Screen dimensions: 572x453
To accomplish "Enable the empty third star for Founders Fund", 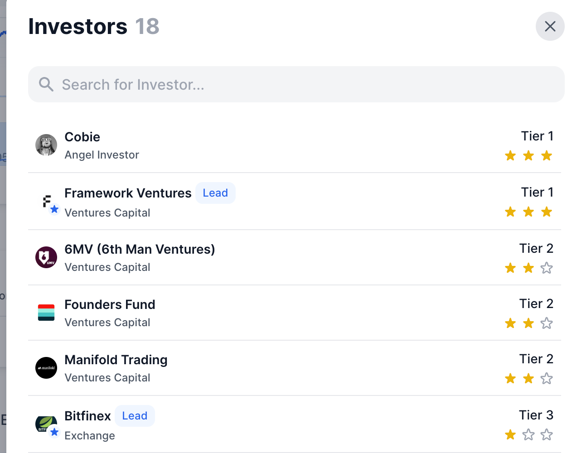I will (546, 323).
